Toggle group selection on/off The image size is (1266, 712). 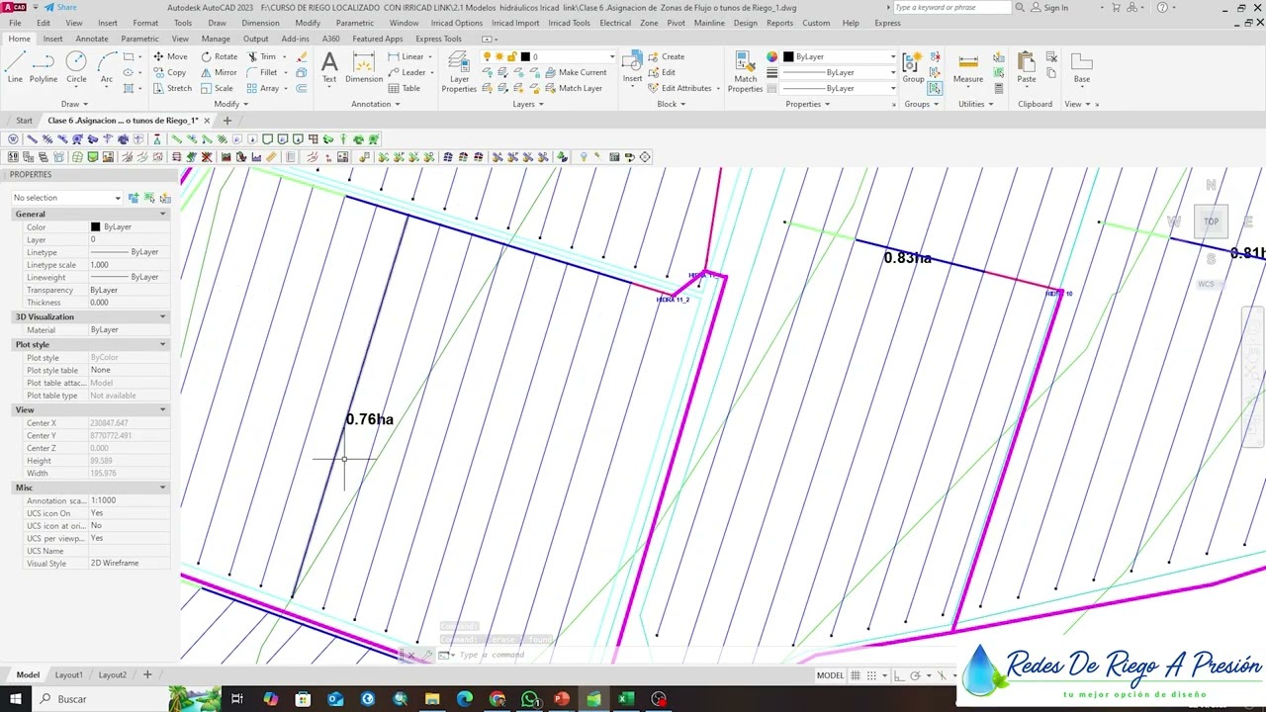pyautogui.click(x=935, y=88)
